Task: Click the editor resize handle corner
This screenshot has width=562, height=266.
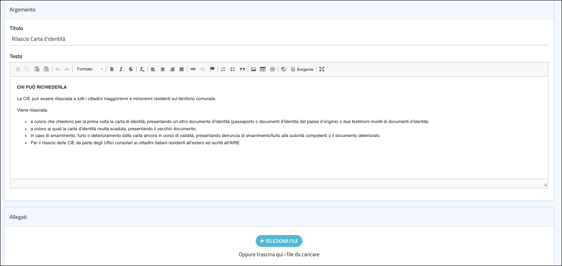Action: pos(545,185)
